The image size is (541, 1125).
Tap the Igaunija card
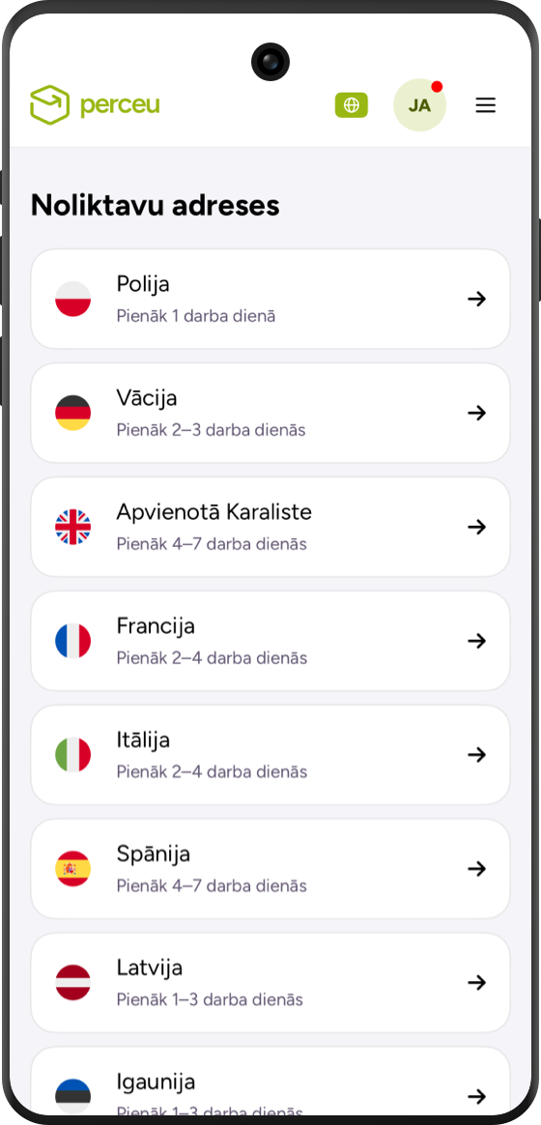(x=270, y=1083)
